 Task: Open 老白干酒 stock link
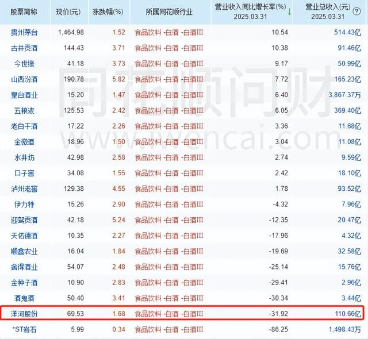24,126
